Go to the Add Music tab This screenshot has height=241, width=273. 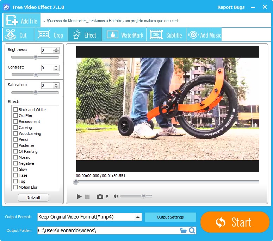click(204, 34)
